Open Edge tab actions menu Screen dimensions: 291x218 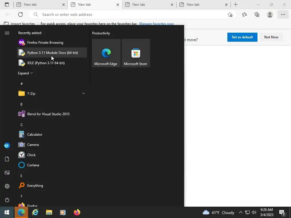(7, 5)
